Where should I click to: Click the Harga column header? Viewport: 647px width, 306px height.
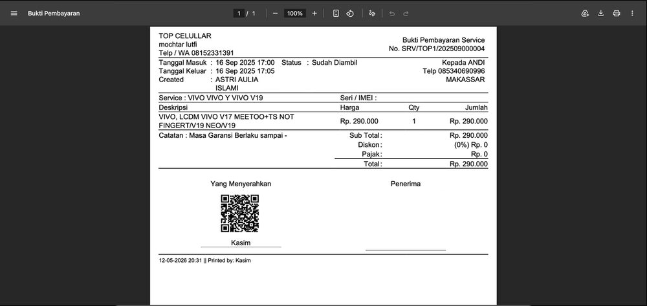point(349,107)
